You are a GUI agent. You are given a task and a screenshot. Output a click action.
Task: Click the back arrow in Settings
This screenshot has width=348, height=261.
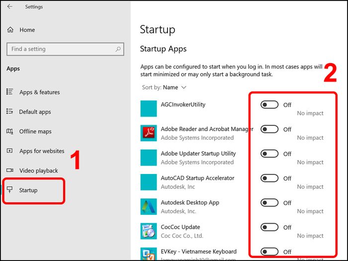tap(10, 6)
